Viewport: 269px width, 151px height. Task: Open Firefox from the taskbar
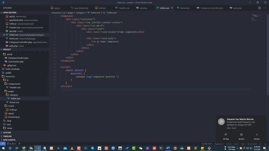pos(175,148)
